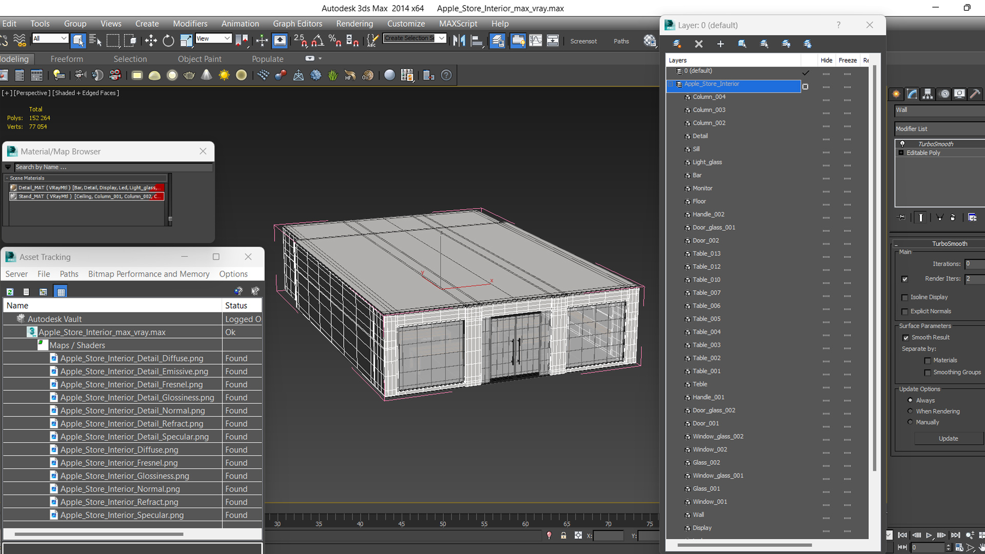
Task: Open Material/Map Browser options arrow
Action: click(8, 167)
